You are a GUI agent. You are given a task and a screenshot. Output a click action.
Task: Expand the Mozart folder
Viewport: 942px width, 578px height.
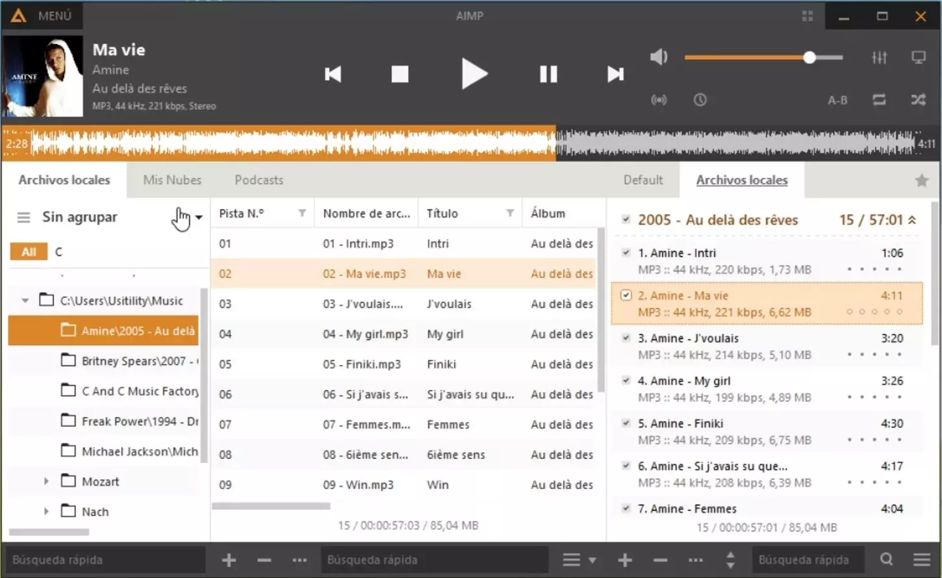[46, 481]
